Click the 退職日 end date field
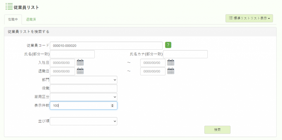This screenshot has height=140, width=282. pos(153,71)
